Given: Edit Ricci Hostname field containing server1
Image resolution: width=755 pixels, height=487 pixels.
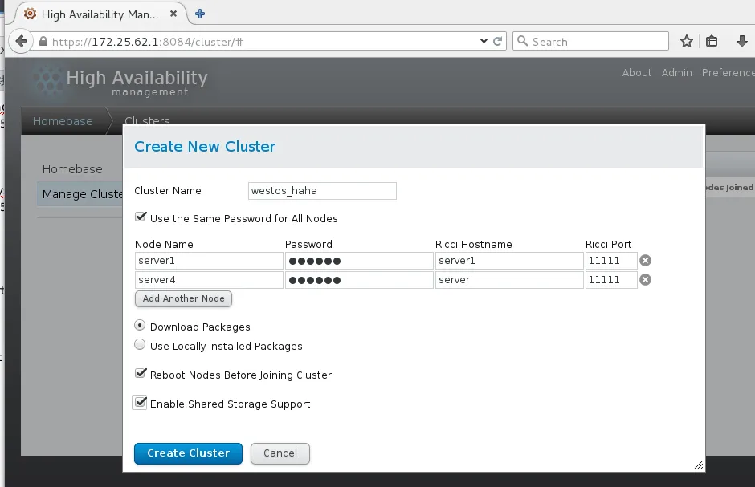Looking at the screenshot, I should 509,261.
